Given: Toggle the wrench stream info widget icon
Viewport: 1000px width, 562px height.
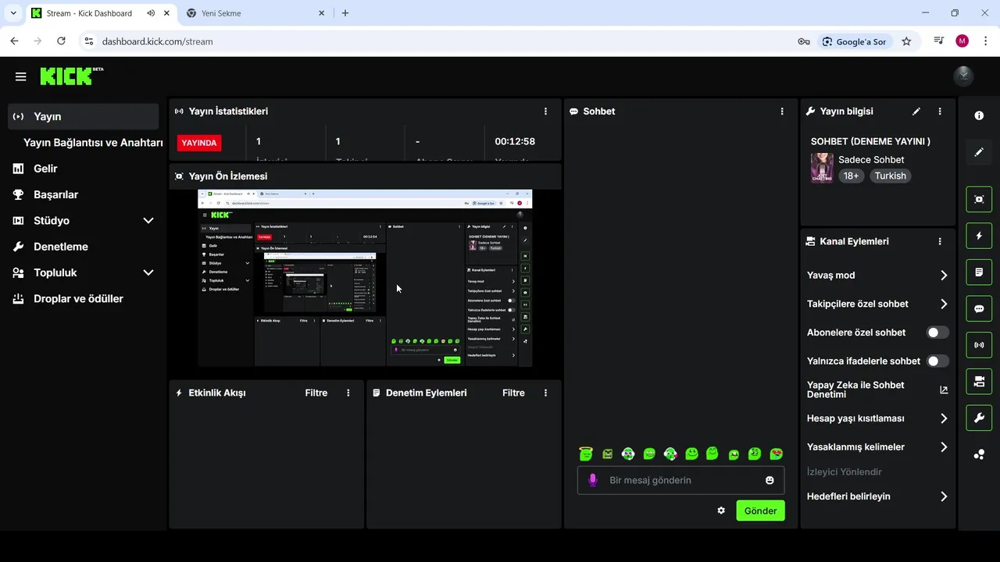Looking at the screenshot, I should [x=979, y=418].
